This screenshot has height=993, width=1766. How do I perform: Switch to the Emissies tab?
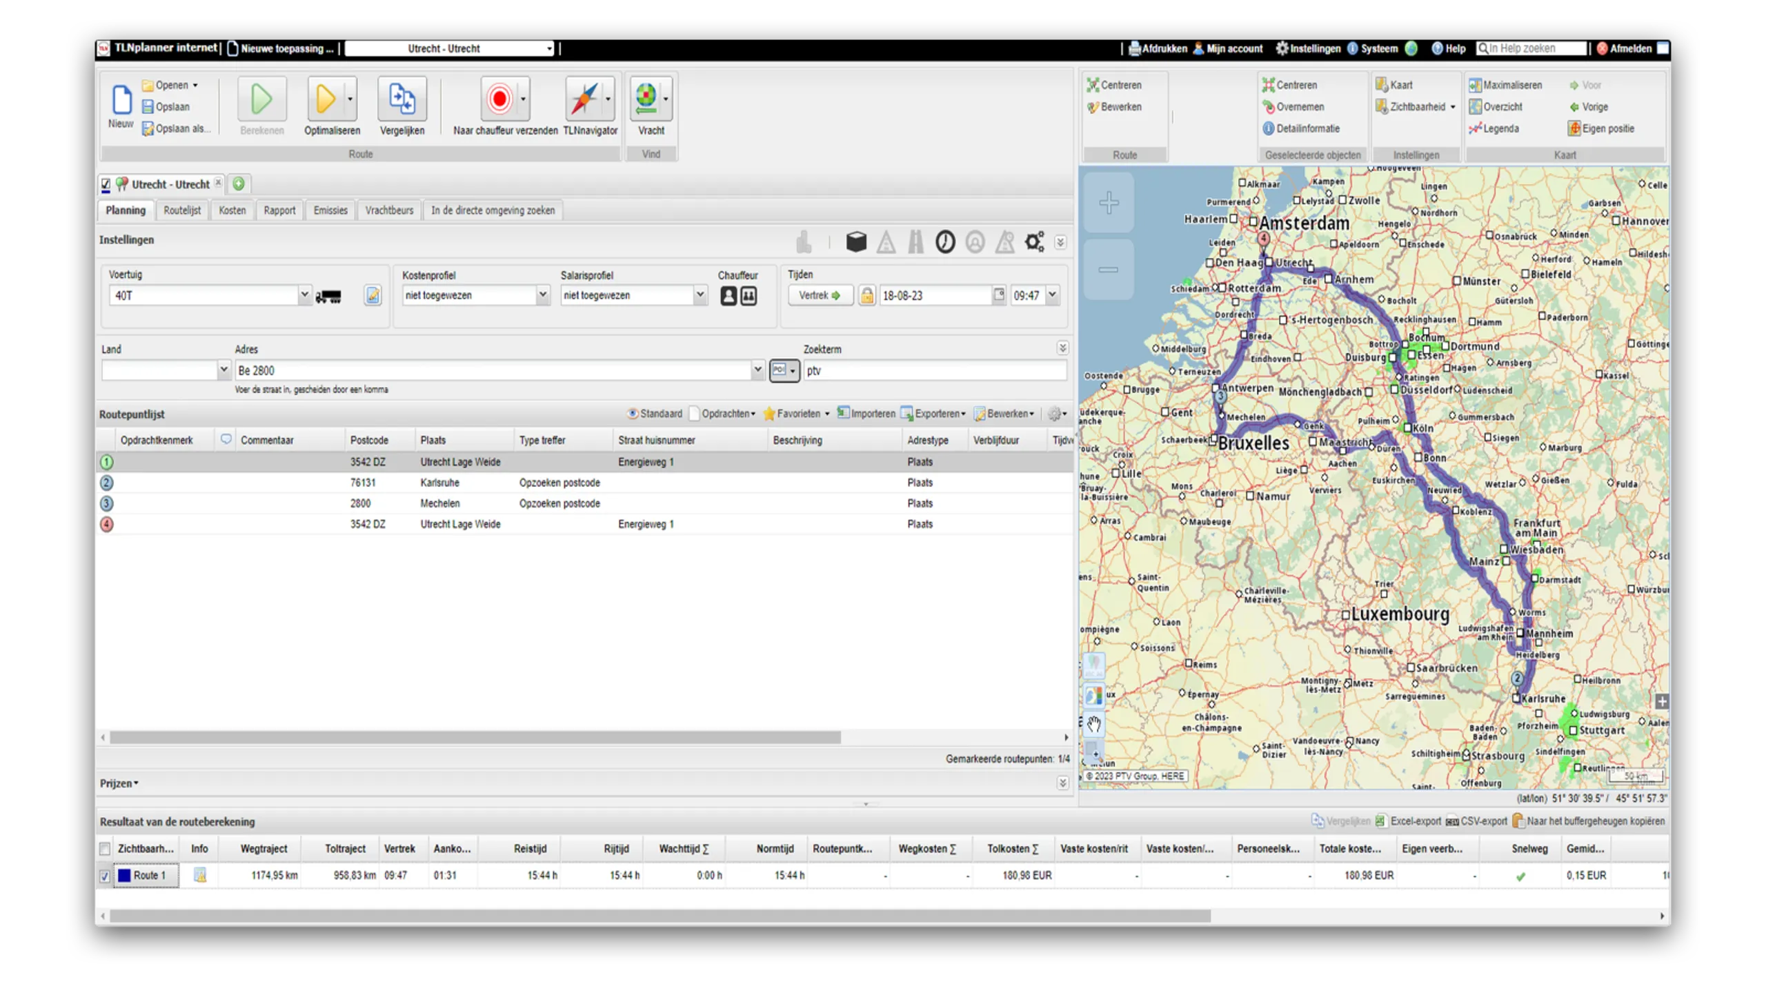coord(330,210)
